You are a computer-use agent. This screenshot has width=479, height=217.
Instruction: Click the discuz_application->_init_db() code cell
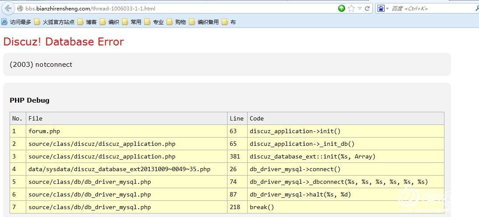coord(346,144)
